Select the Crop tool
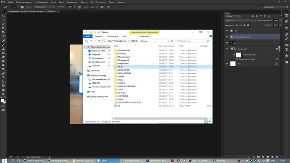 [x=3, y=32]
